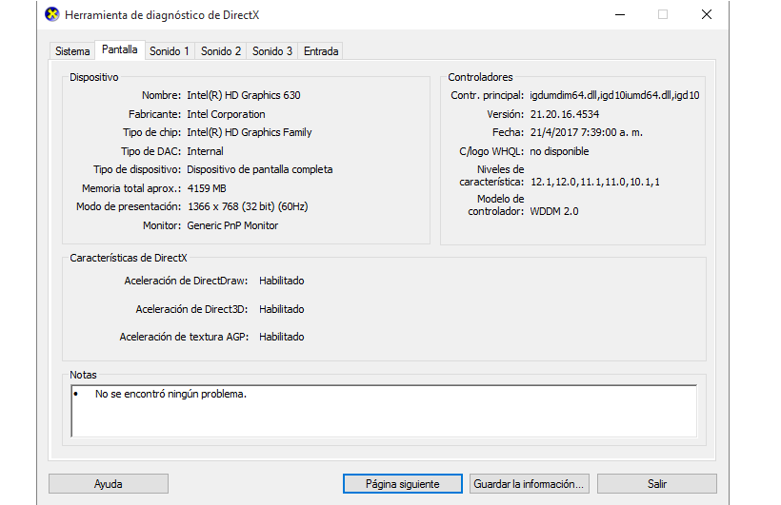Click the DirectDraw acceleration Habilitado value
The width and height of the screenshot is (781, 505).
[281, 281]
